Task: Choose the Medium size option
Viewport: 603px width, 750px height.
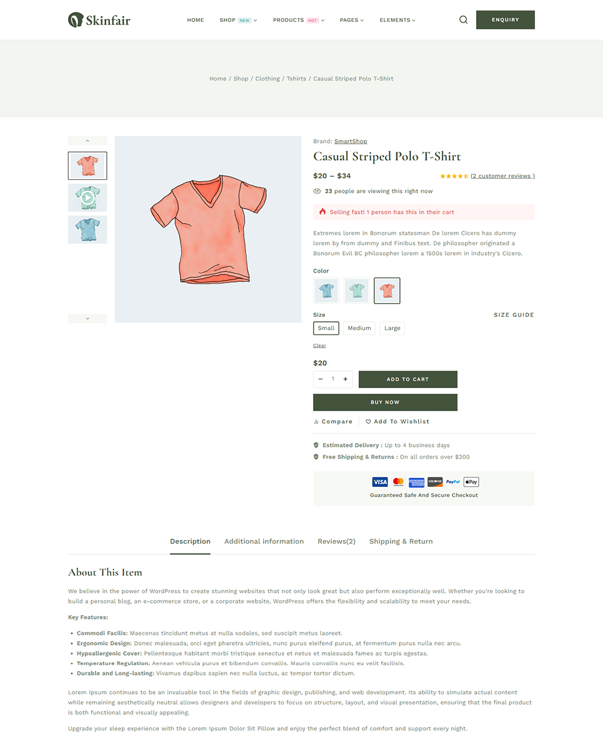Action: pos(359,328)
